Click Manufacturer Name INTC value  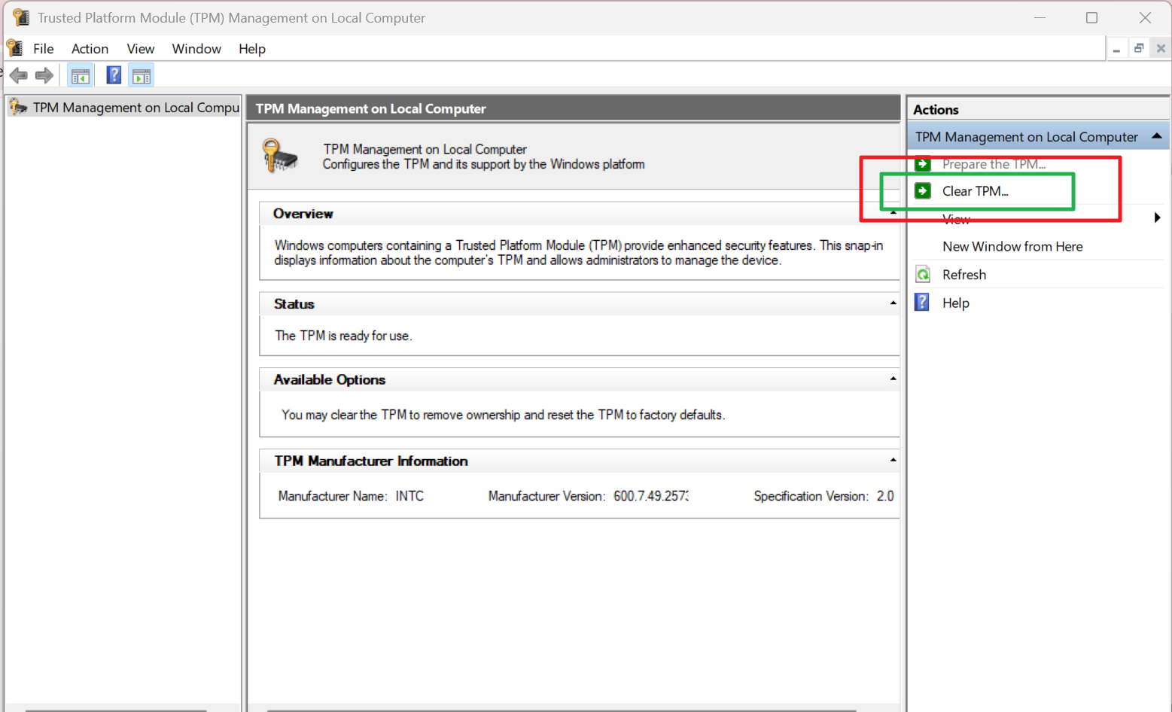pyautogui.click(x=409, y=496)
